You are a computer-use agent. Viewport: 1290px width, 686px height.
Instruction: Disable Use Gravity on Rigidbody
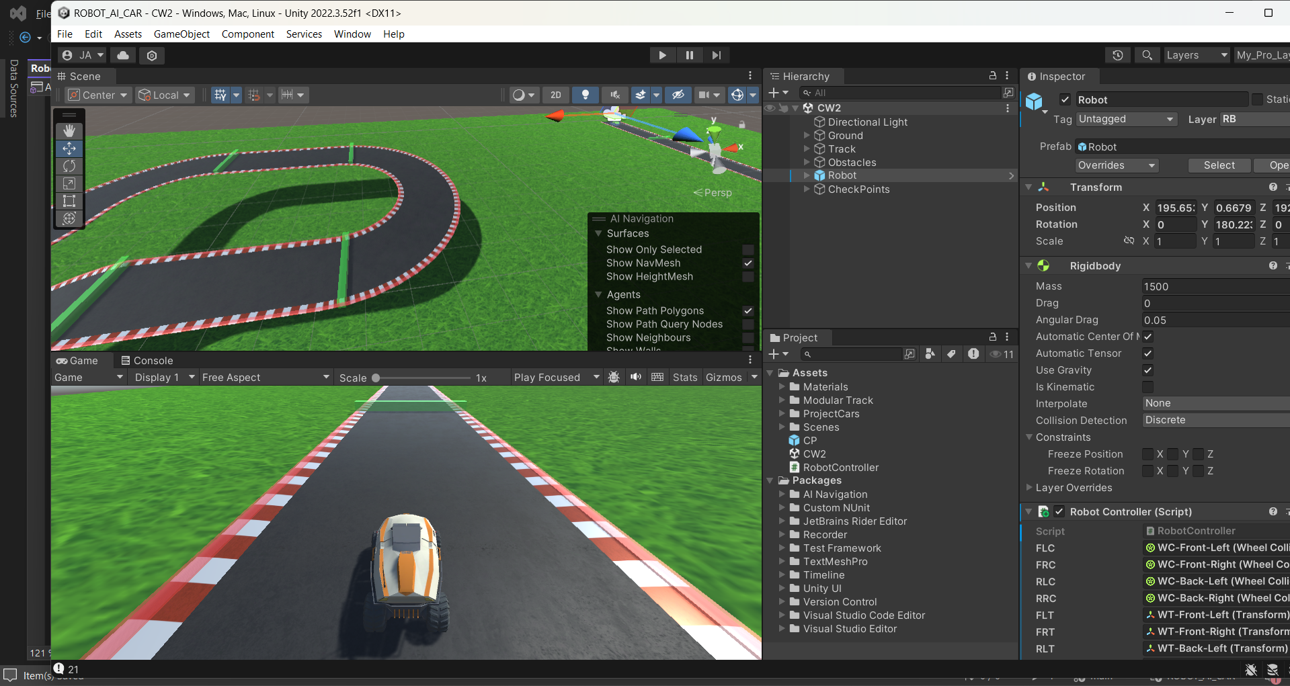coord(1147,370)
